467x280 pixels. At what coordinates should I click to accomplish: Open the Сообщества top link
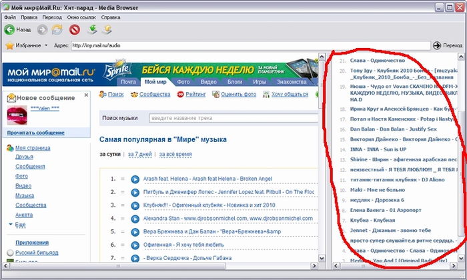(155, 94)
